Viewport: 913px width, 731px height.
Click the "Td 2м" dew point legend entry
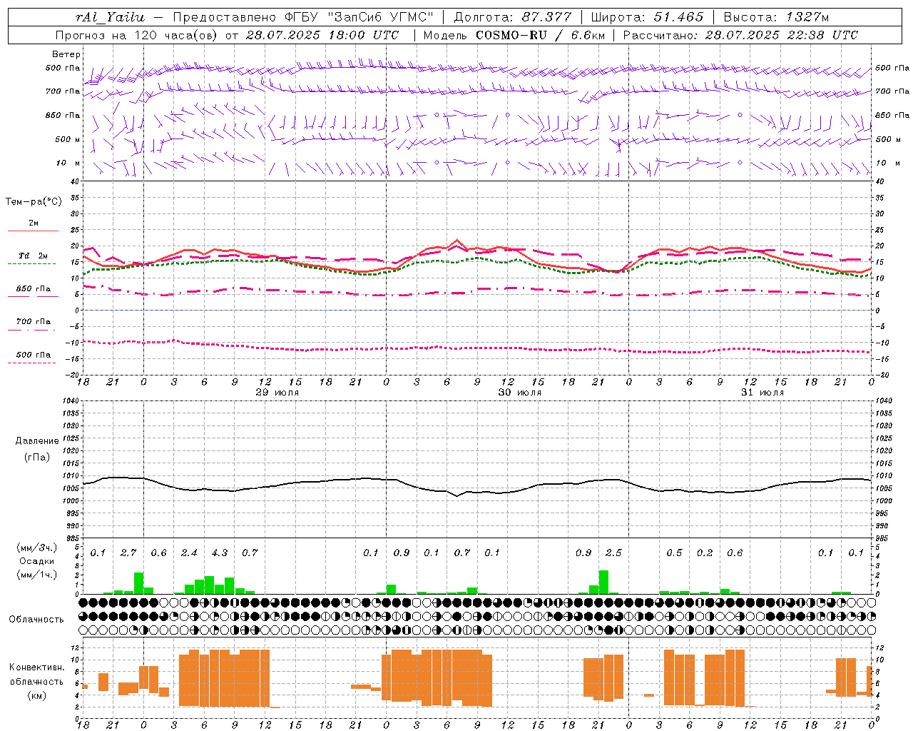pos(34,255)
